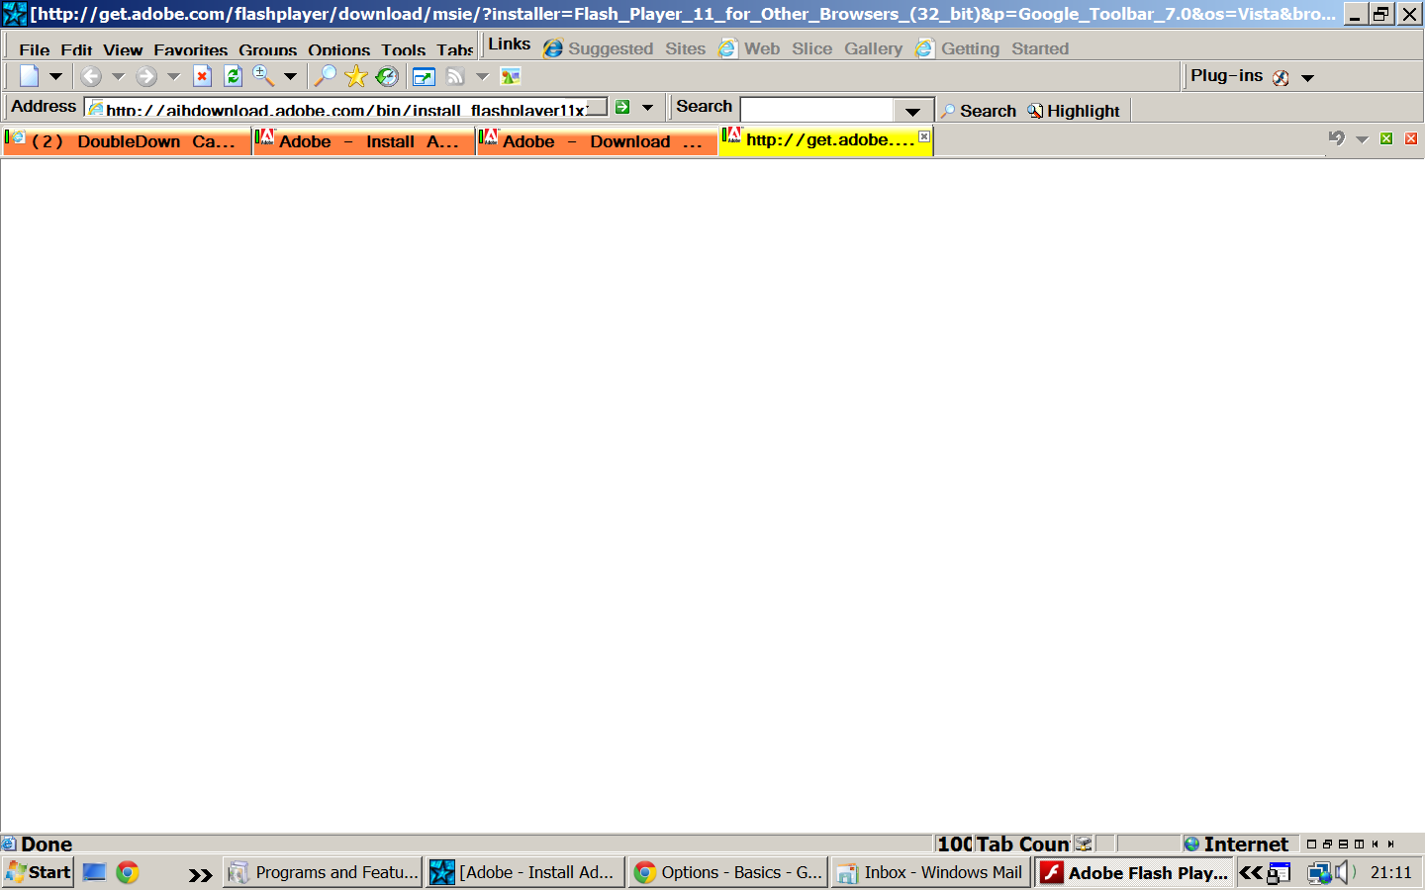Click the picture image toolbar icon
Screen dimensions: 1425x890
511,76
